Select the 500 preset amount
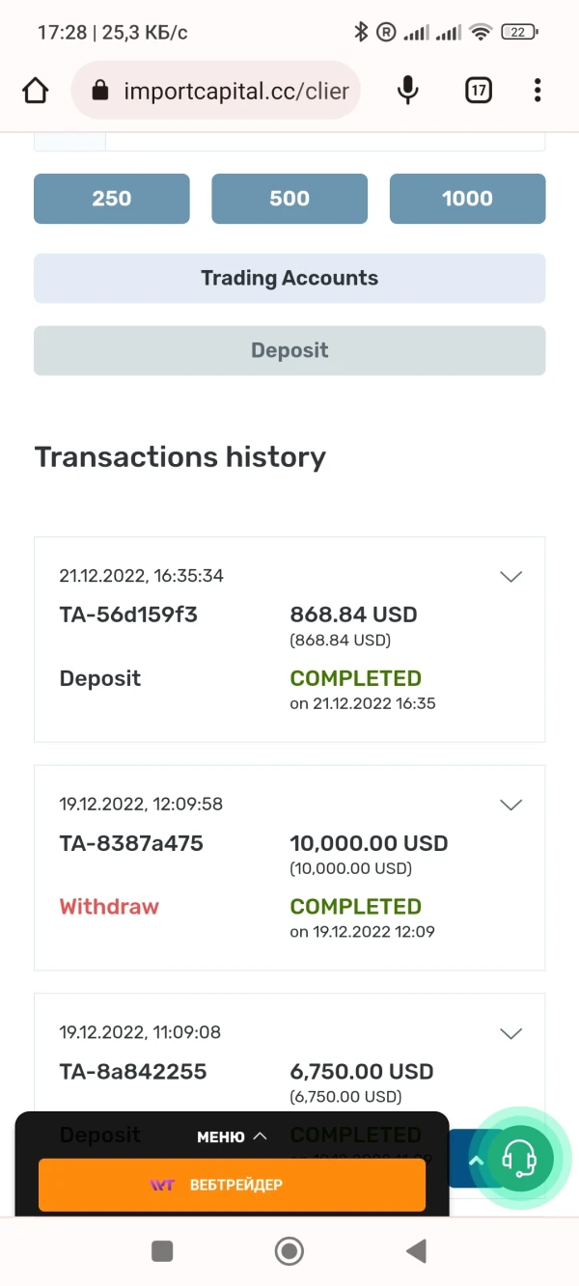This screenshot has height=1286, width=579. (289, 199)
